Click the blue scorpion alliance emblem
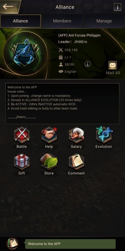This screenshot has height=251, width=125. tap(25, 52)
